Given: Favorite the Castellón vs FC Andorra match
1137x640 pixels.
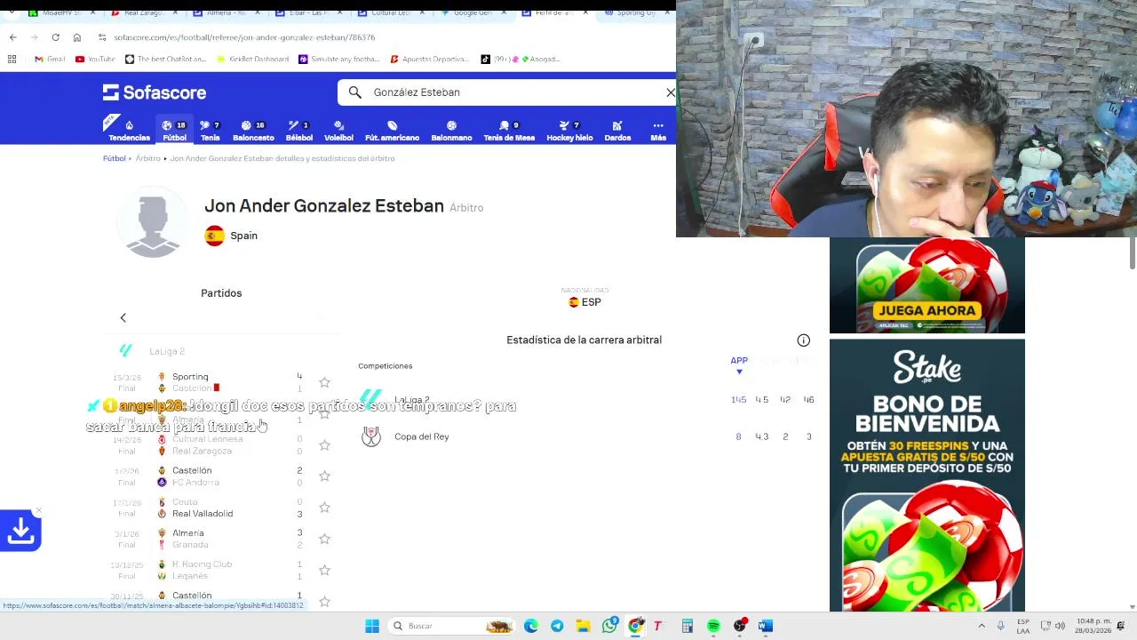Looking at the screenshot, I should (324, 476).
